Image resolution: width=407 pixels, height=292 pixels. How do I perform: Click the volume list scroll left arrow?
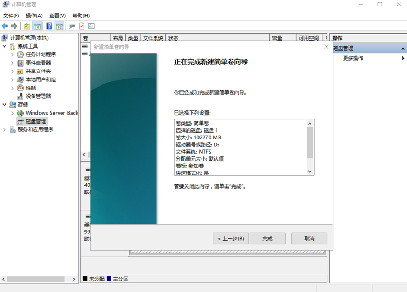[x=84, y=154]
